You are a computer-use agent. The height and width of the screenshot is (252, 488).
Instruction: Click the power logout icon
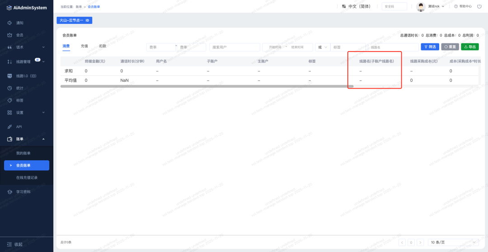pyautogui.click(x=479, y=6)
